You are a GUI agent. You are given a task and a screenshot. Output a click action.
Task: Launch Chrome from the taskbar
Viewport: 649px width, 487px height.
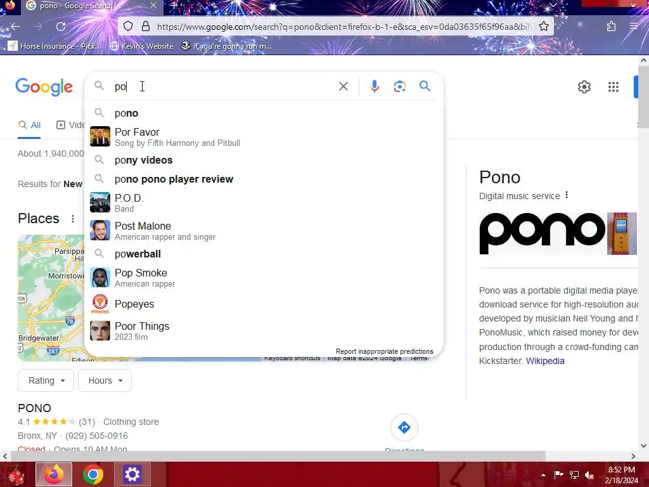(93, 474)
